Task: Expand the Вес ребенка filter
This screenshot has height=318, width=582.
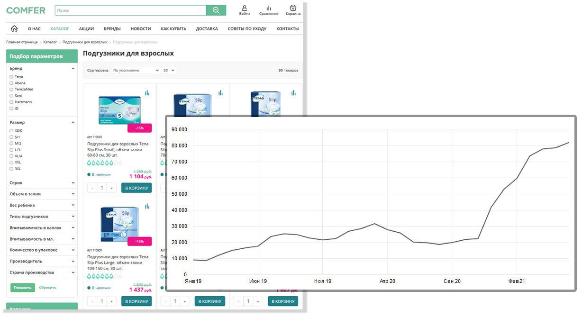Action: pyautogui.click(x=42, y=205)
